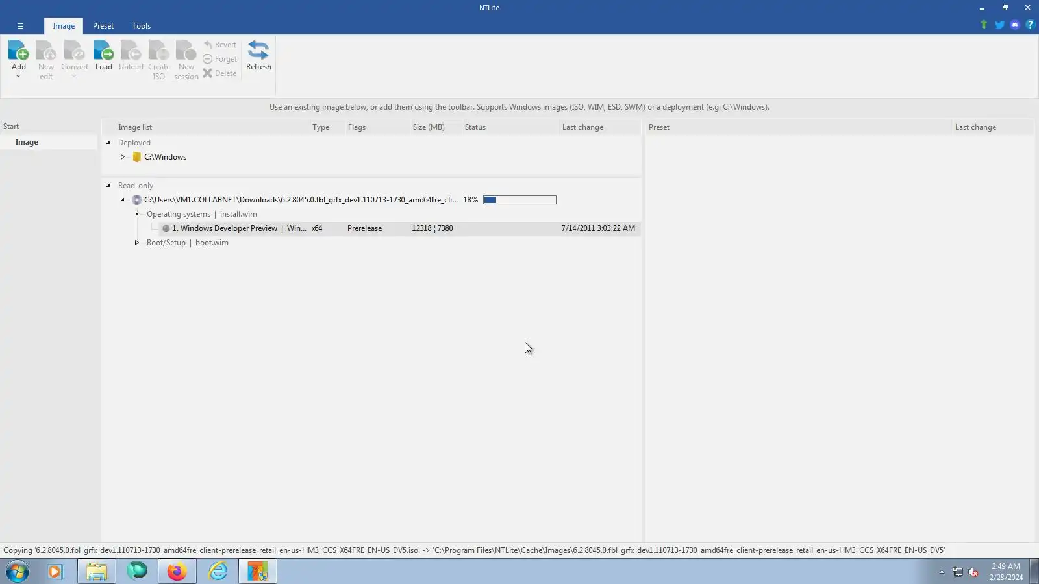Image resolution: width=1039 pixels, height=584 pixels.
Task: Expand Boot/Setup boot.wim node
Action: tap(137, 243)
